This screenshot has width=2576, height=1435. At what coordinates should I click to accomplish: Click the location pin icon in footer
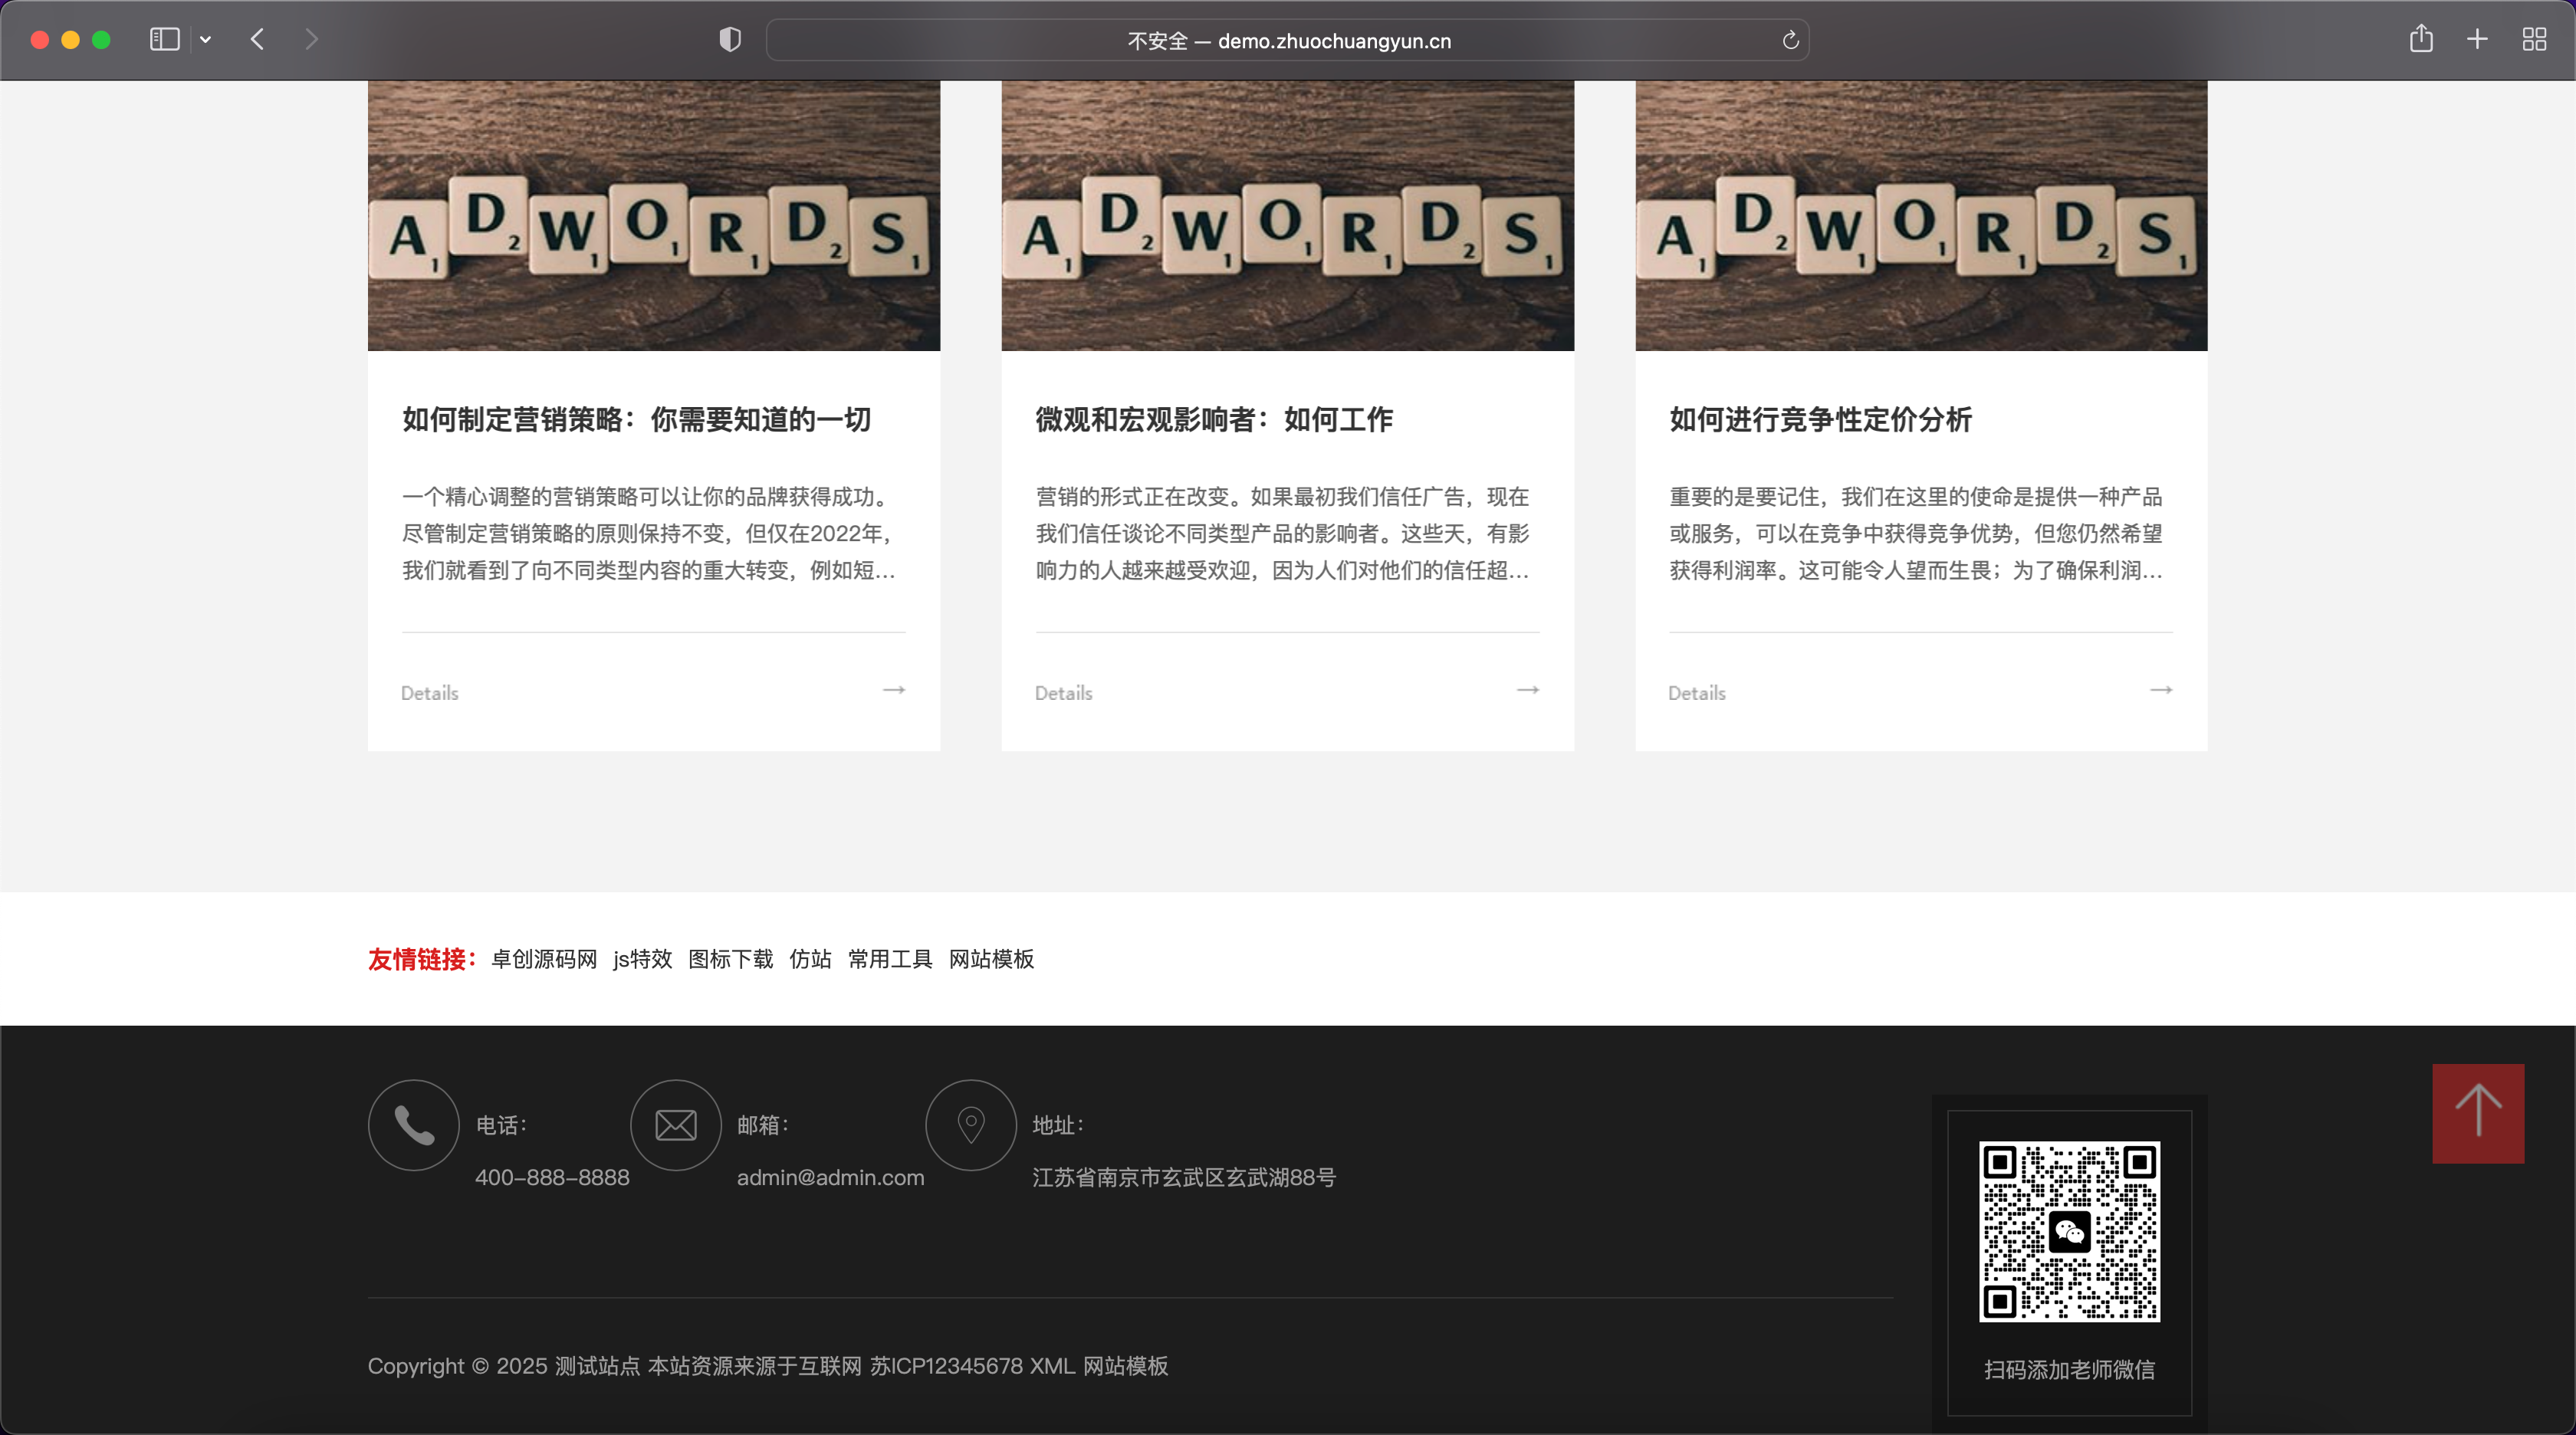[x=971, y=1125]
